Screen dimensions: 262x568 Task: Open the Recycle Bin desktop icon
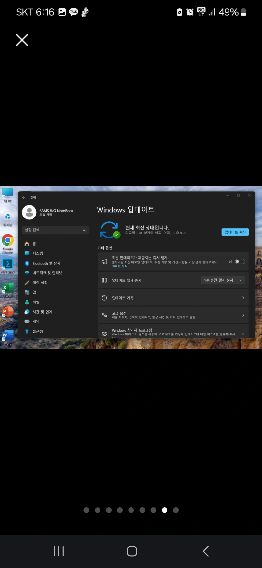(8, 219)
